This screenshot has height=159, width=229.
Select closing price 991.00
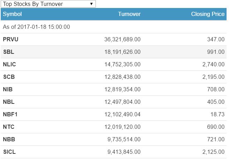click(216, 52)
